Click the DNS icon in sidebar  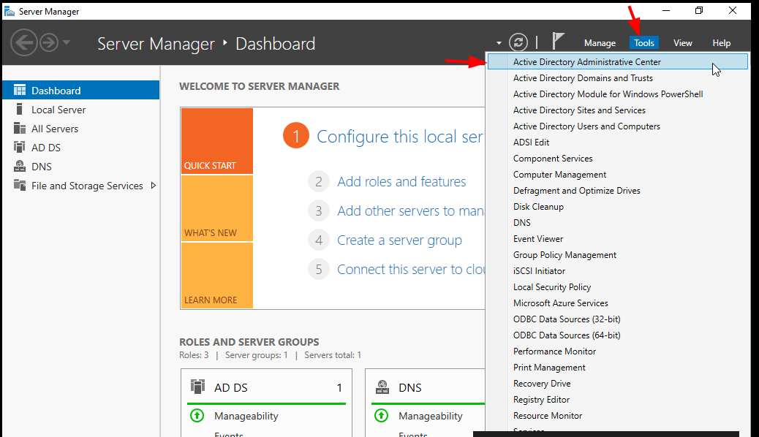pyautogui.click(x=19, y=166)
